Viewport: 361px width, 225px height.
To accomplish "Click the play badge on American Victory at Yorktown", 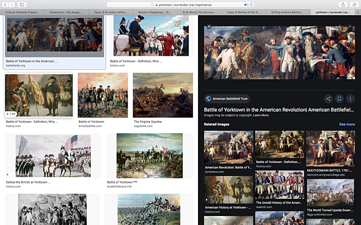I will tap(206, 200).
